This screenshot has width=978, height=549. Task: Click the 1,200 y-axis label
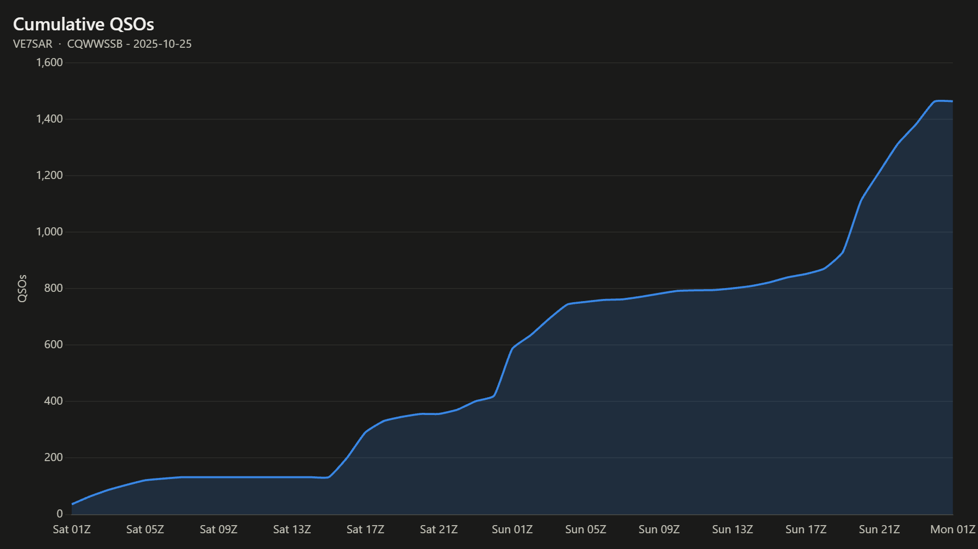(x=49, y=175)
